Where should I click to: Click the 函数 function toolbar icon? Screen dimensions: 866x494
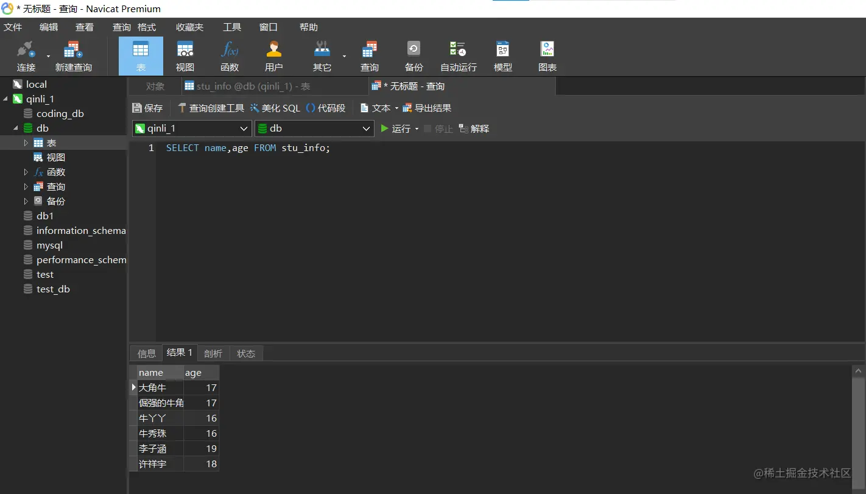click(230, 55)
